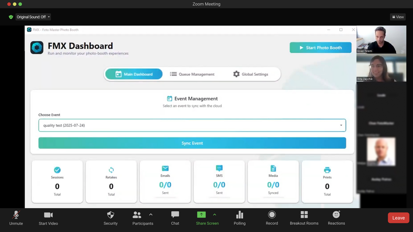The image size is (413, 232).
Task: Open the Reactions smiley icon
Action: [336, 214]
